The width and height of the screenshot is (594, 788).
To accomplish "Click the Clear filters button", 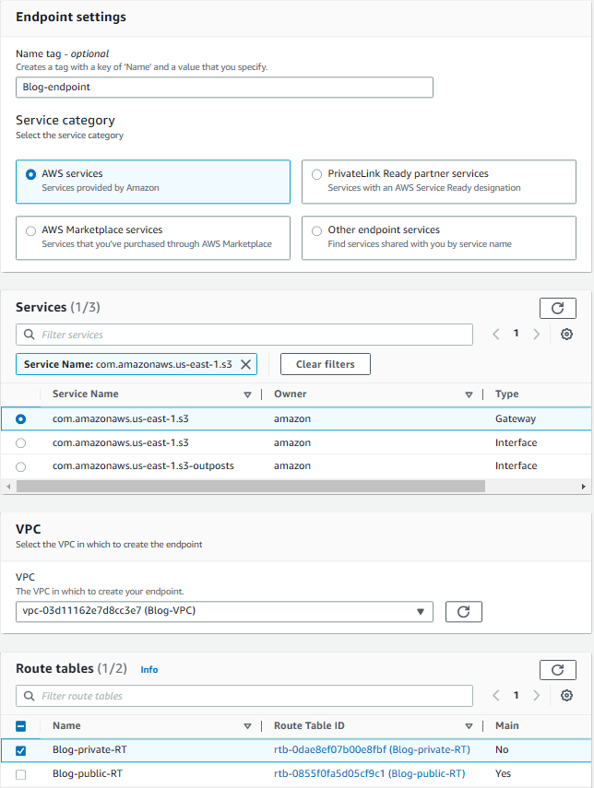I will 325,364.
